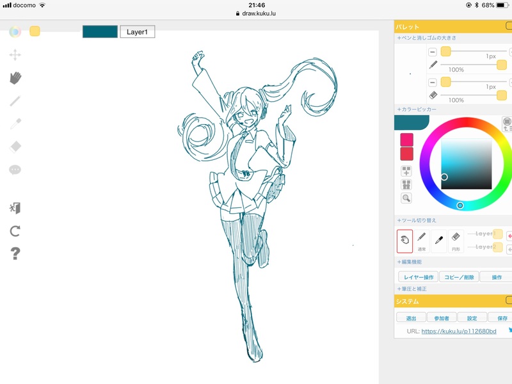Open the 操作 menu
The width and height of the screenshot is (512, 384).
click(497, 277)
